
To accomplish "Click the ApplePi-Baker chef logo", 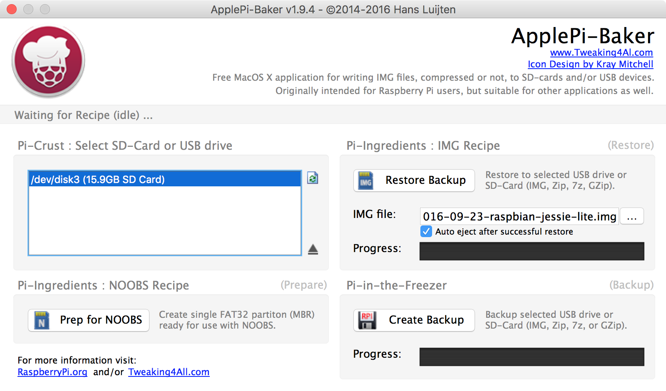I will click(48, 62).
